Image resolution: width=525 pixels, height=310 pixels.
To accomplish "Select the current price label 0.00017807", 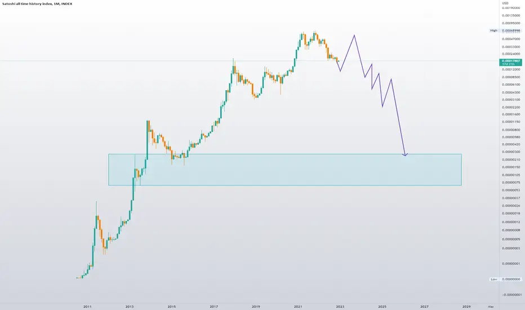I will click(510, 62).
